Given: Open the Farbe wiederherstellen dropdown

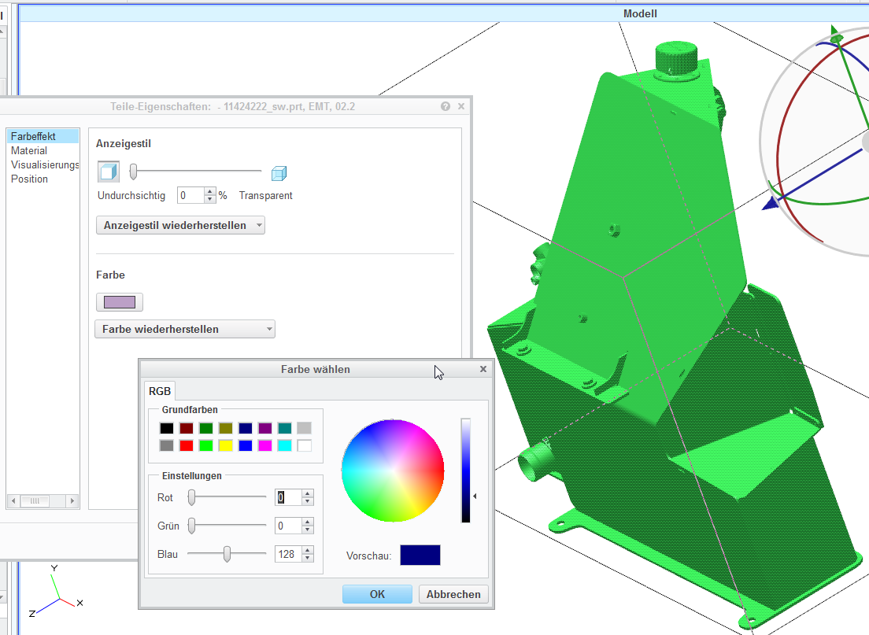Looking at the screenshot, I should [185, 329].
